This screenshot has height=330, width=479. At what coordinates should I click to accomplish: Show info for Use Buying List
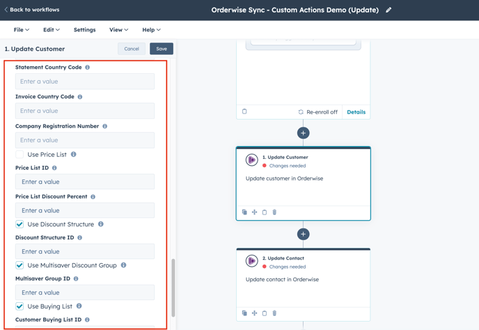[79, 306]
